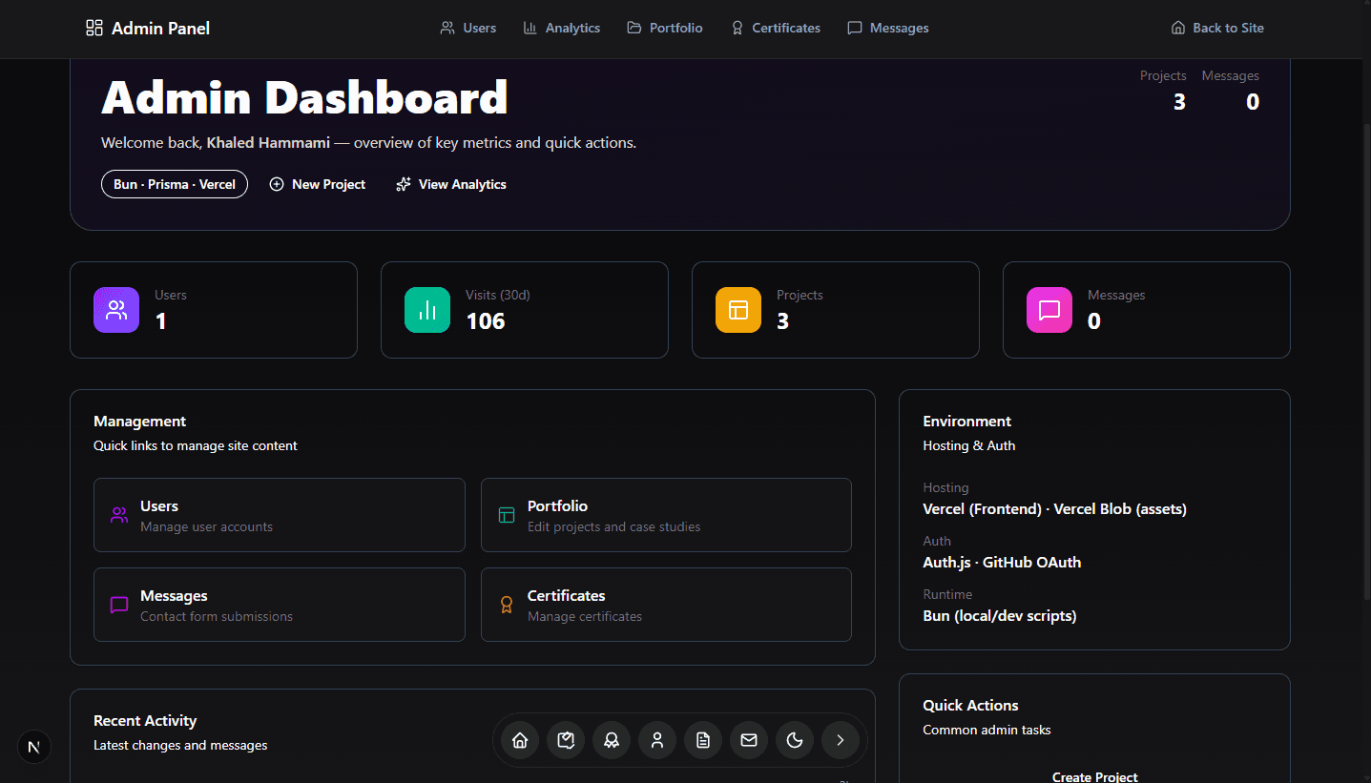Expand the dock with the chevron arrow
Image resolution: width=1371 pixels, height=783 pixels.
click(x=841, y=740)
